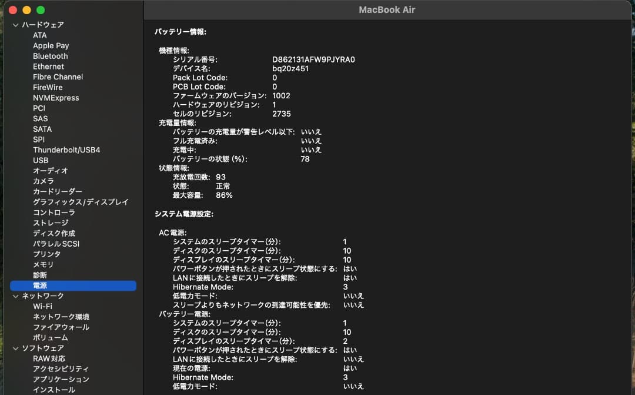The height and width of the screenshot is (395, 635).
Task: Select カメラ under ハードウェア
Action: (44, 181)
